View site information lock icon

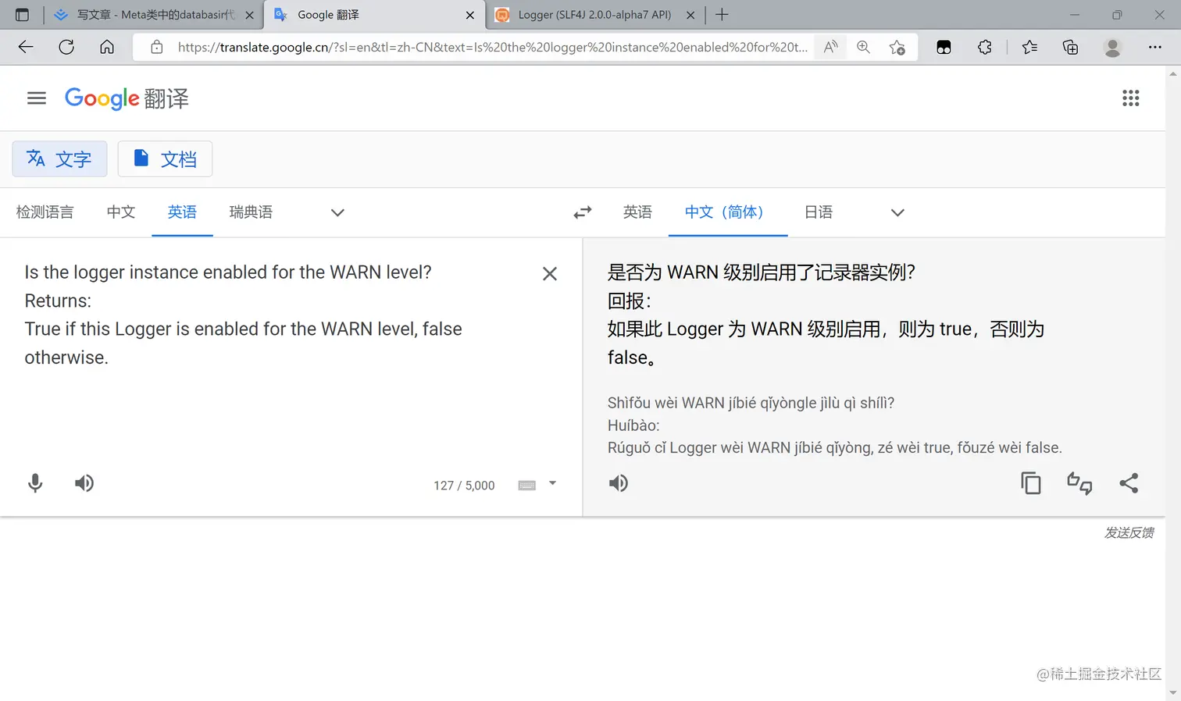[157, 47]
